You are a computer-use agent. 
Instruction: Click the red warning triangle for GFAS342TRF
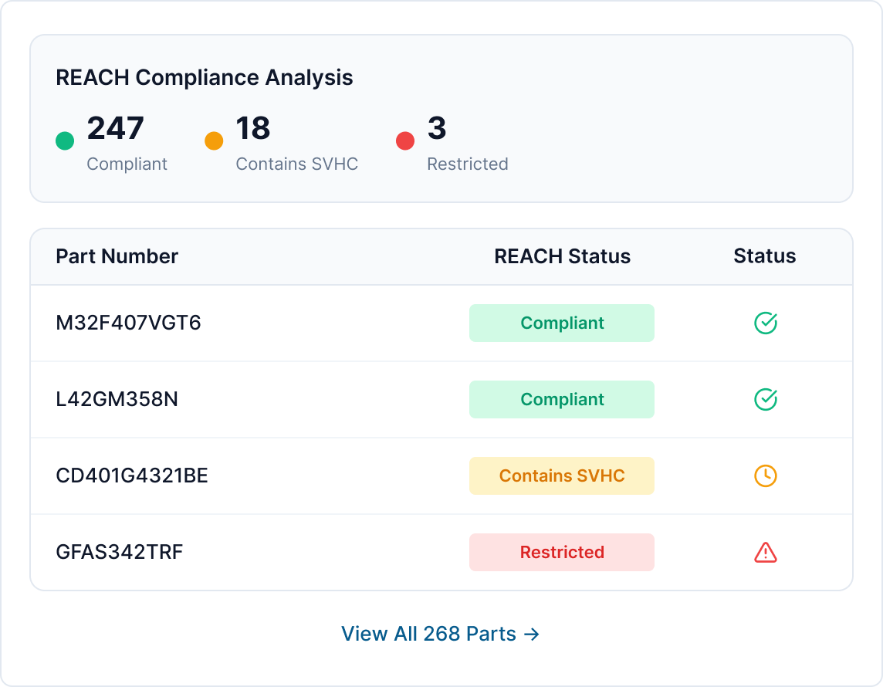pos(765,552)
